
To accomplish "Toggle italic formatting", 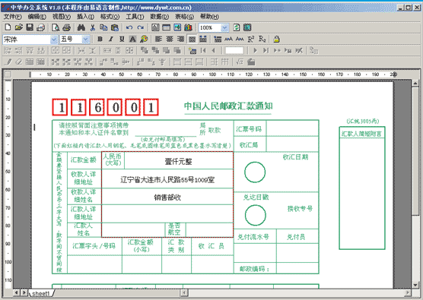I will coord(111,39).
